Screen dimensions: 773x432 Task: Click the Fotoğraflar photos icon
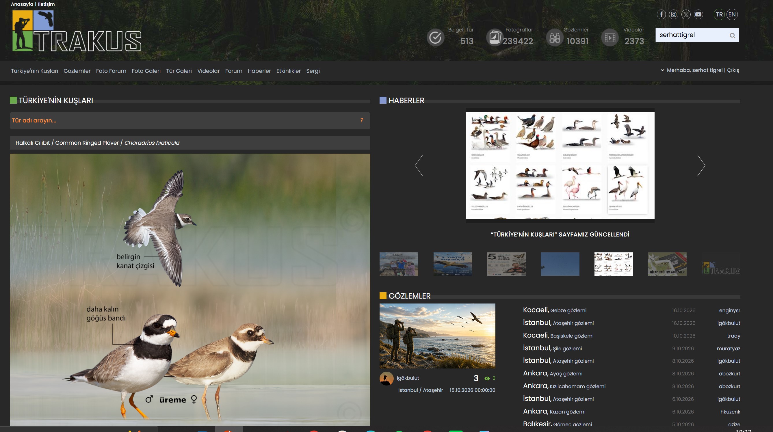pos(495,38)
